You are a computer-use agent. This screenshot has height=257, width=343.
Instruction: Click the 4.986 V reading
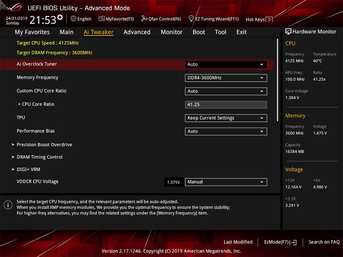(x=320, y=187)
